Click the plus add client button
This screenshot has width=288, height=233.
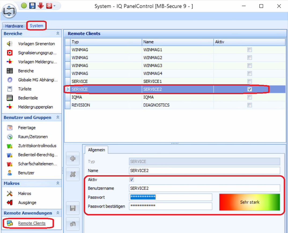73,158
